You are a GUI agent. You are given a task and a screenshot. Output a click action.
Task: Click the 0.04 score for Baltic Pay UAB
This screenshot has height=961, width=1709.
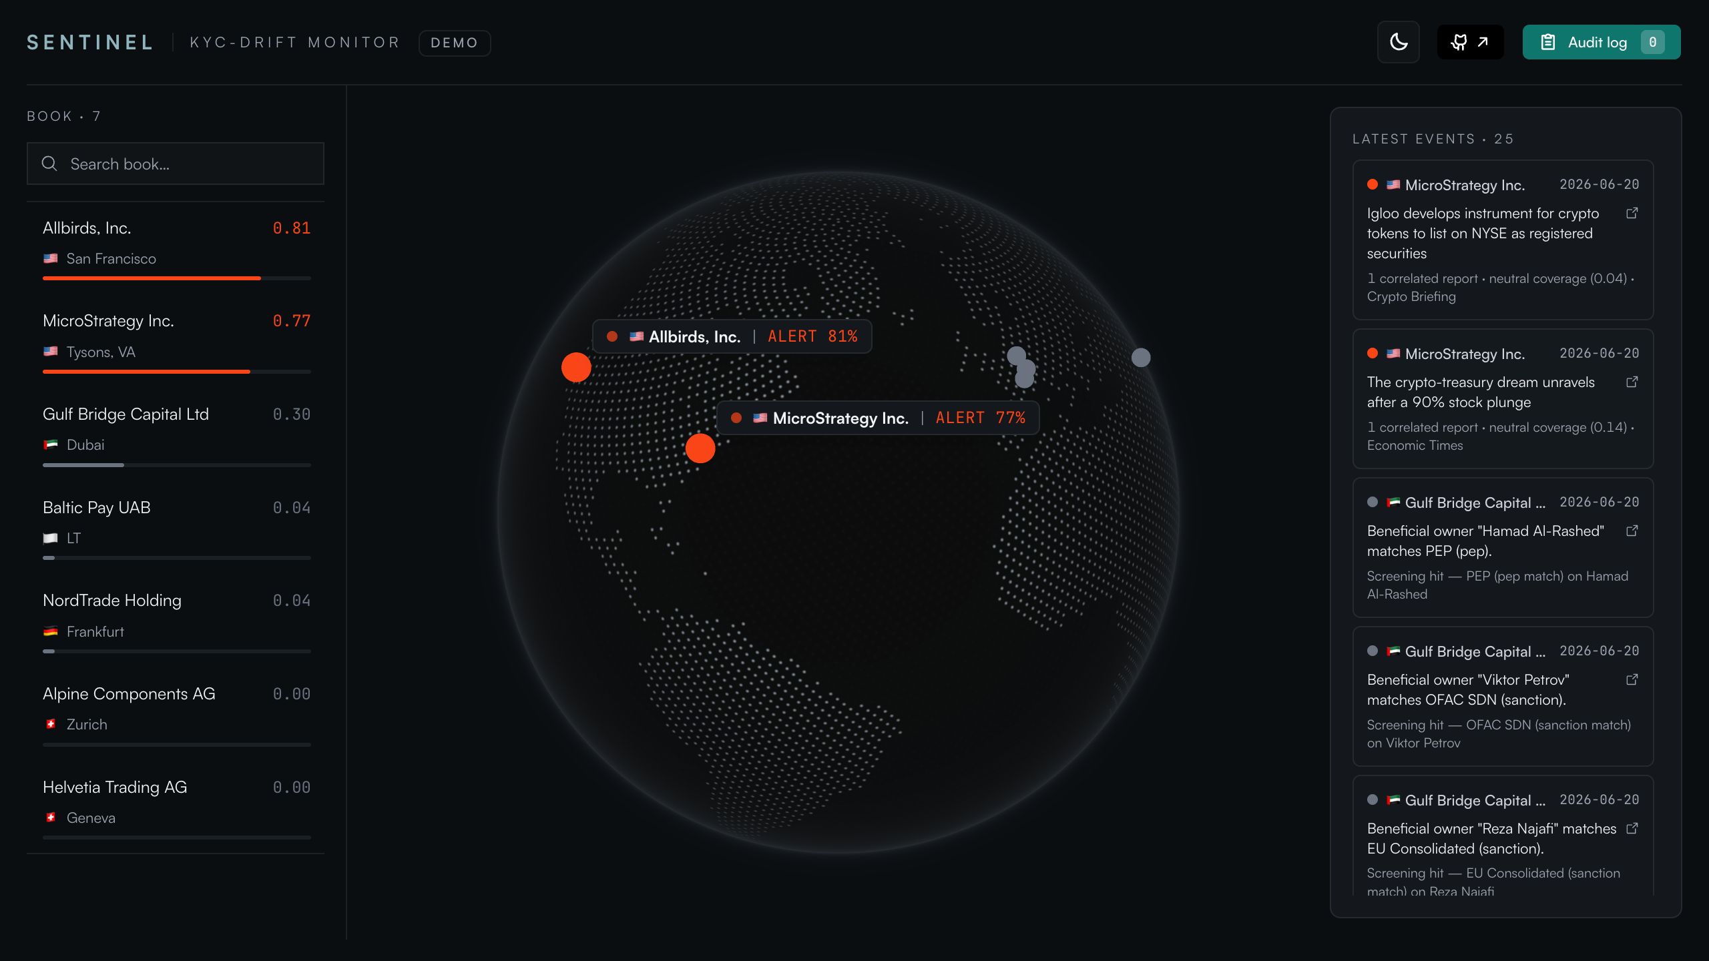click(x=292, y=508)
